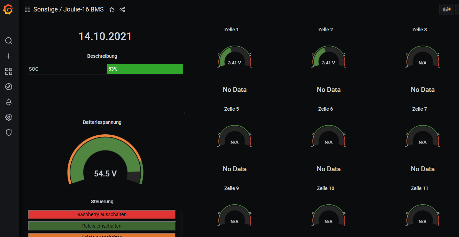Open the Batteriespannung panel title menu
The width and height of the screenshot is (459, 237).
pyautogui.click(x=102, y=122)
